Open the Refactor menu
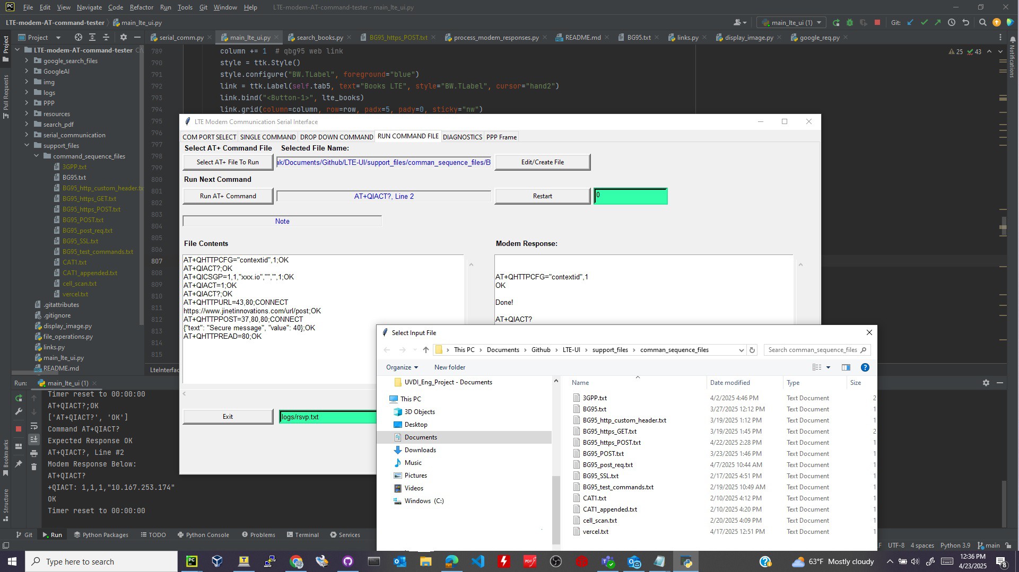This screenshot has height=572, width=1019. pyautogui.click(x=141, y=7)
